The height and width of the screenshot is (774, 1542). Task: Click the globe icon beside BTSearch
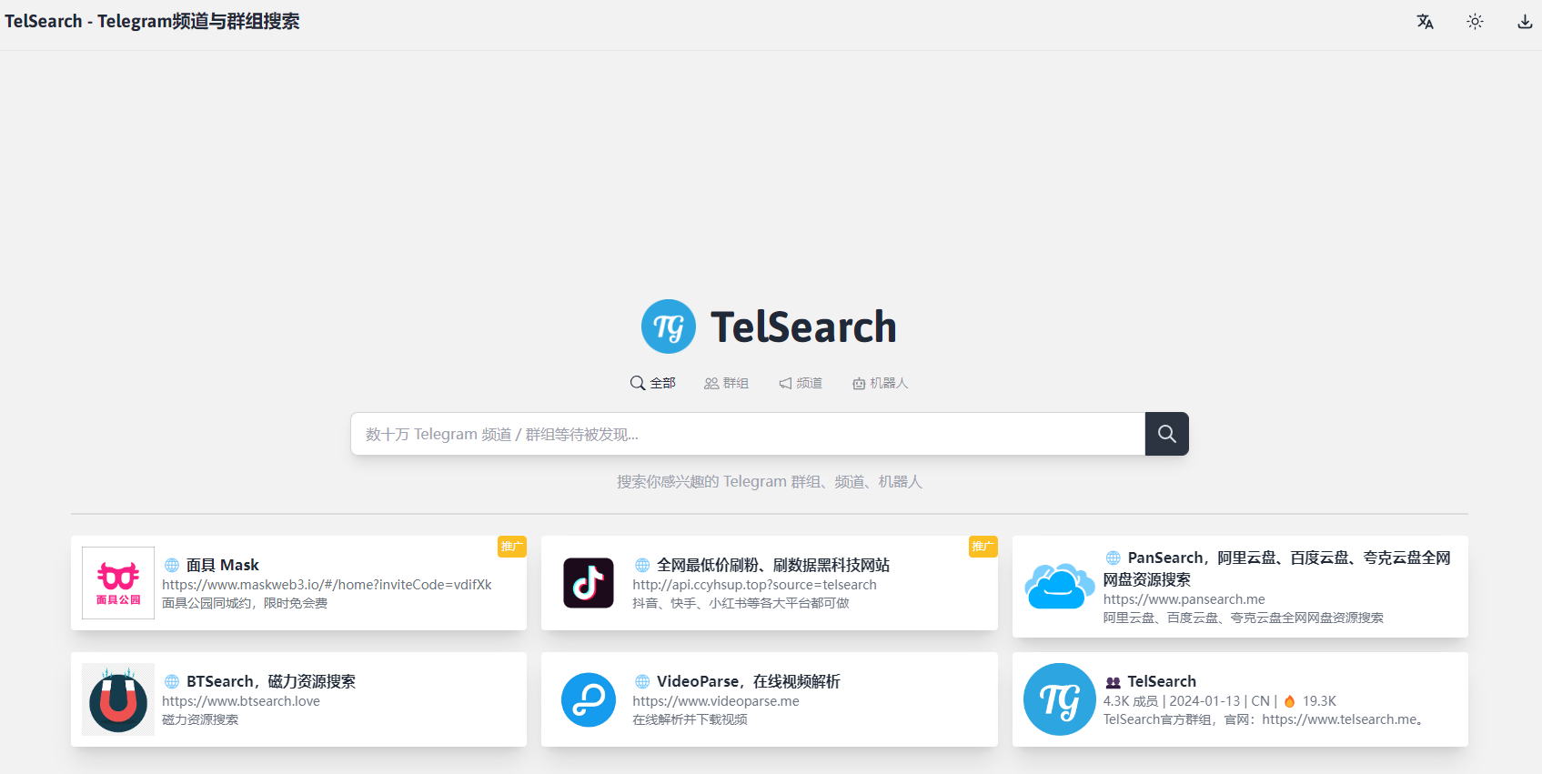click(172, 682)
